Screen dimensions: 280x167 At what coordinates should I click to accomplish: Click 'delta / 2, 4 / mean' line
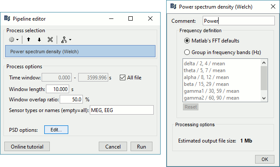click(204, 64)
